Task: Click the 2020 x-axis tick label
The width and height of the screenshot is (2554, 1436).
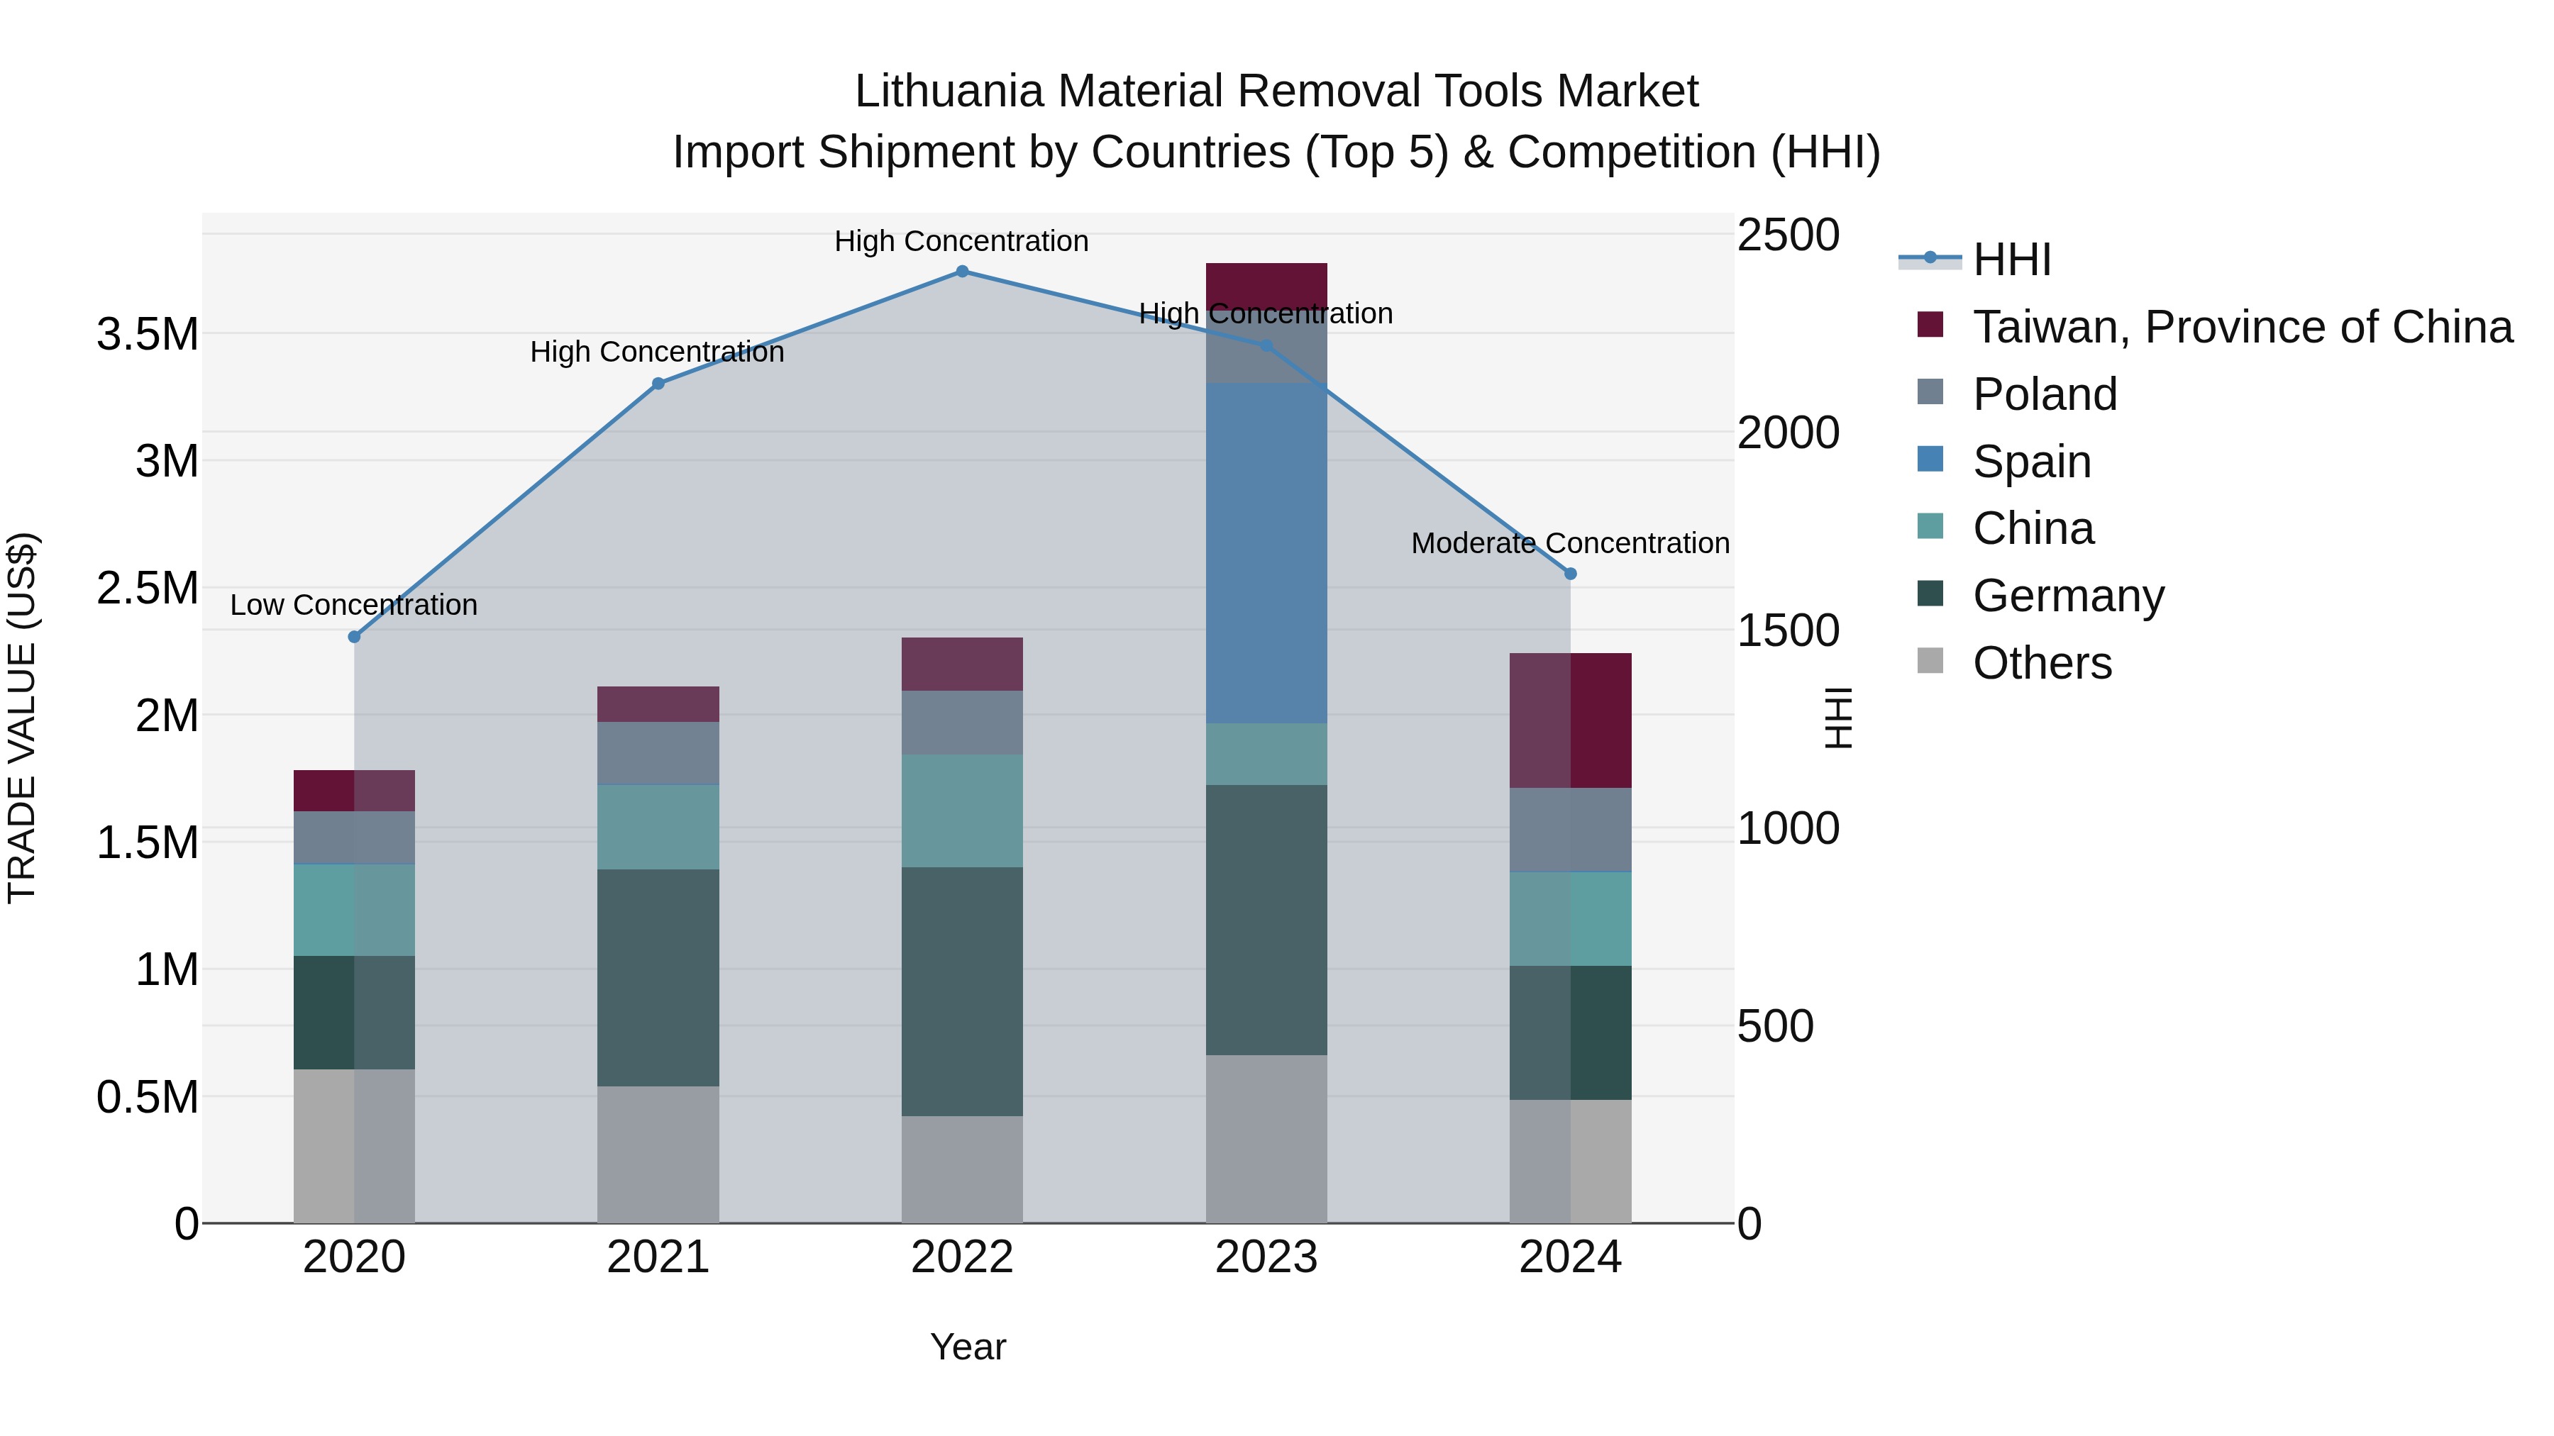Action: [x=354, y=1257]
